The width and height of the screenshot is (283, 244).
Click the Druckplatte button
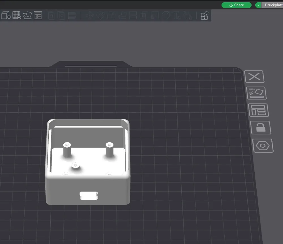272,5
